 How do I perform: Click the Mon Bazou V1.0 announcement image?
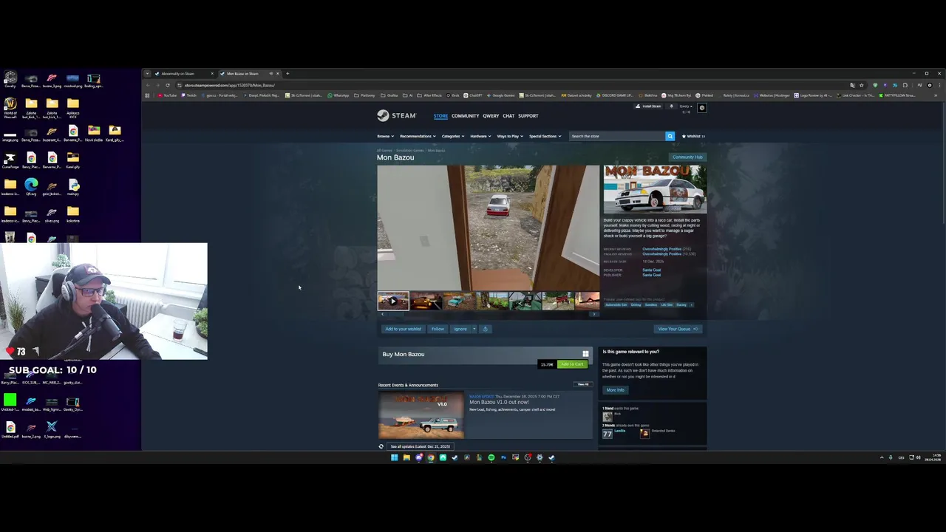click(421, 415)
